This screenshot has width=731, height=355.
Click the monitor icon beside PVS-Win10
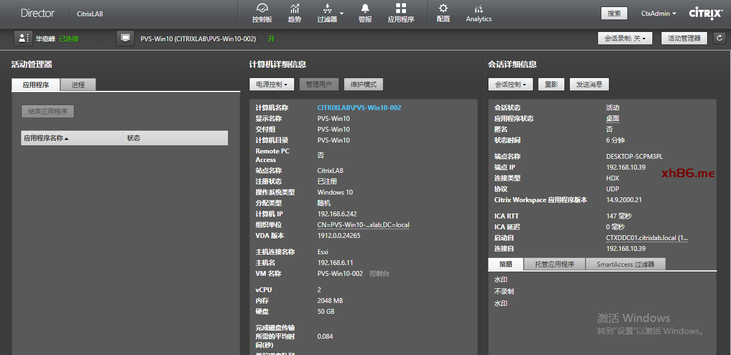[x=125, y=38]
